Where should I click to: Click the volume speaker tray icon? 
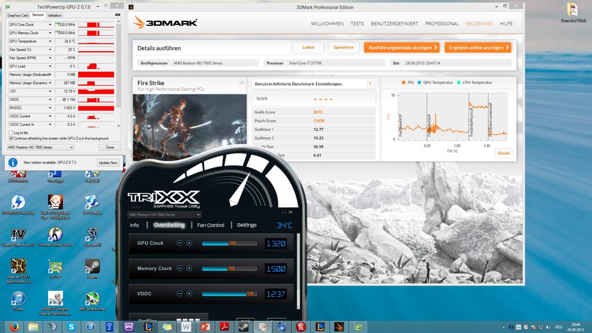click(x=548, y=327)
